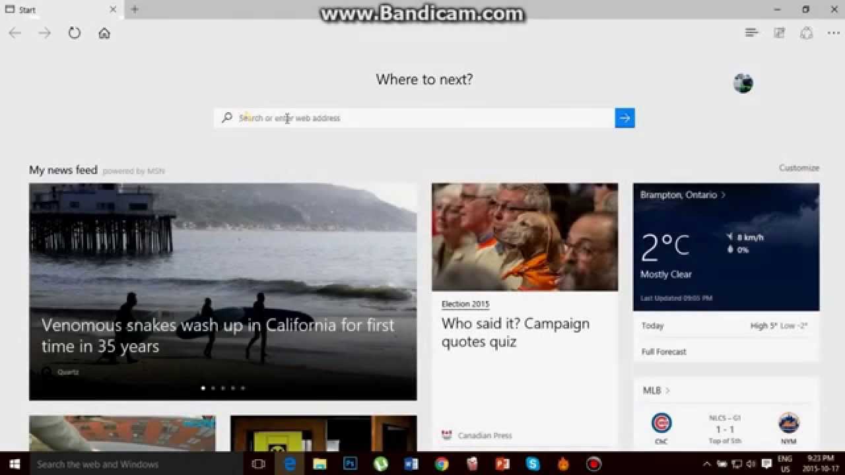Open Word from the taskbar
The height and width of the screenshot is (475, 845).
(x=411, y=464)
